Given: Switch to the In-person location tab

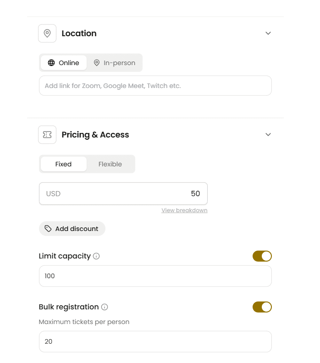Looking at the screenshot, I should 115,63.
